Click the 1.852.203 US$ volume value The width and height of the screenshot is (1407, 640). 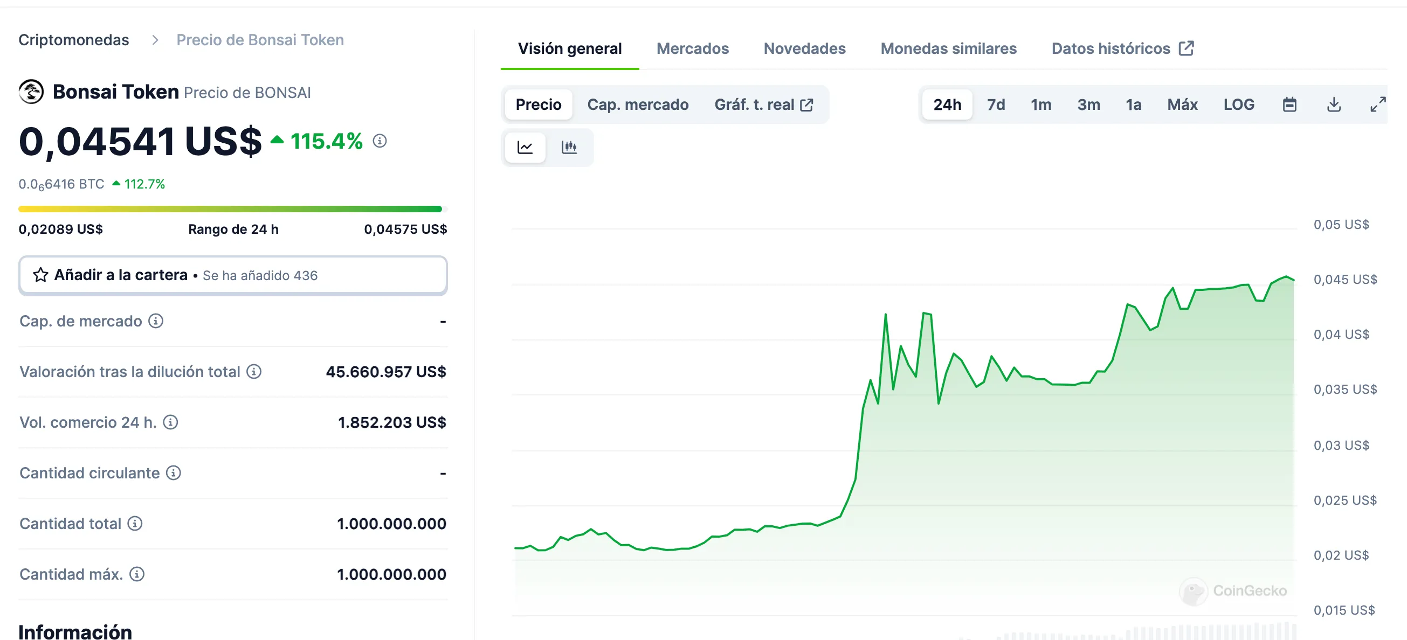[392, 422]
